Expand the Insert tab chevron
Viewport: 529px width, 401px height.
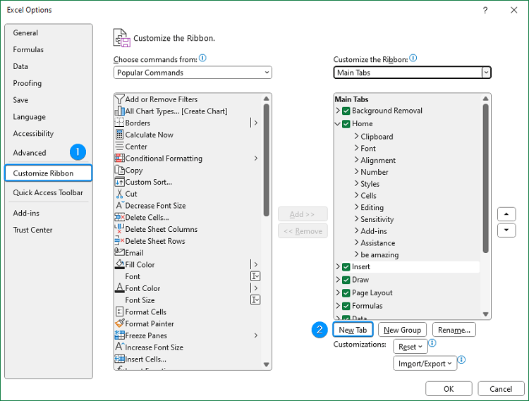(x=338, y=266)
